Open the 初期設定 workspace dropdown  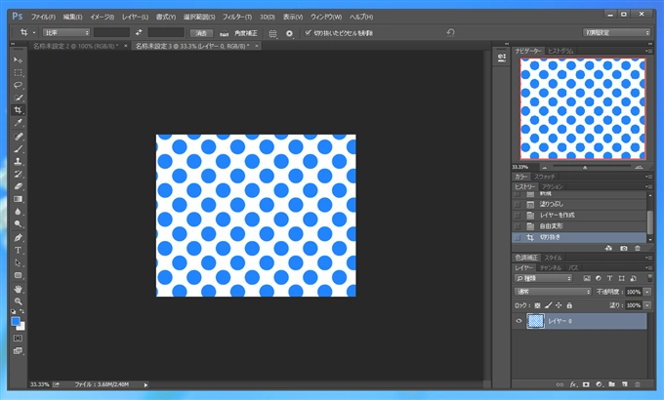[616, 32]
